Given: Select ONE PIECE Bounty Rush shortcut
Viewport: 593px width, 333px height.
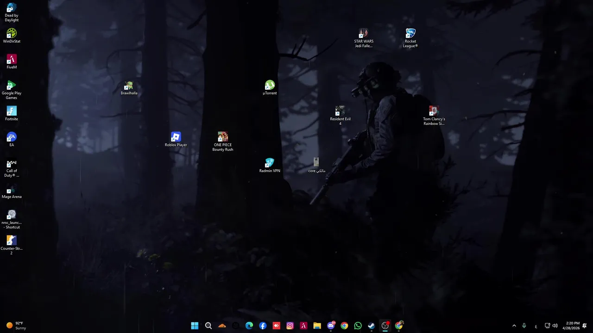Looking at the screenshot, I should tap(223, 142).
